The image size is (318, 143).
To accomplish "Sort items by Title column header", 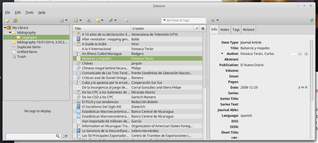I will click(x=102, y=29).
